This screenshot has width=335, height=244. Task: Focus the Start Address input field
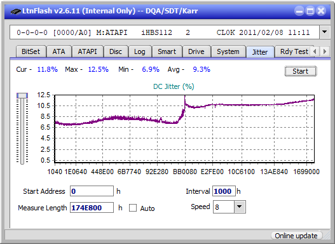point(92,191)
